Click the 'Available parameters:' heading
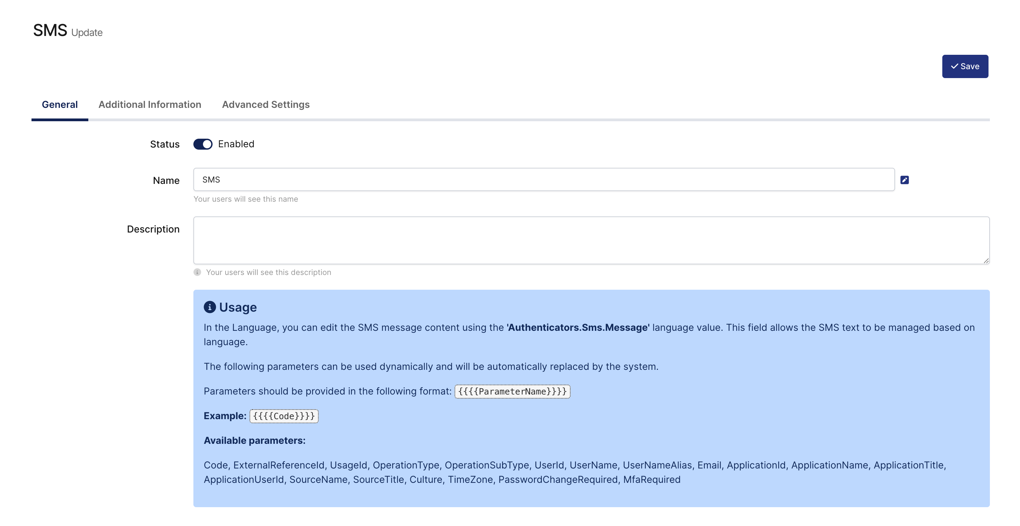This screenshot has width=1020, height=526. pyautogui.click(x=255, y=440)
